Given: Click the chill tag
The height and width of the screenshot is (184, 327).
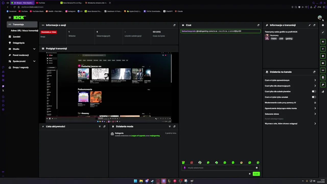Looking at the screenshot, I should [x=281, y=39].
